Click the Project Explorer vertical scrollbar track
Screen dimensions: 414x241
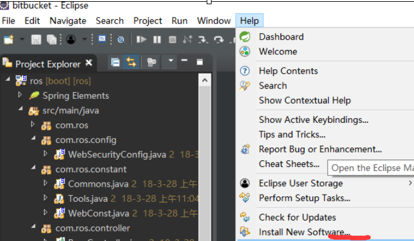[x=205, y=163]
